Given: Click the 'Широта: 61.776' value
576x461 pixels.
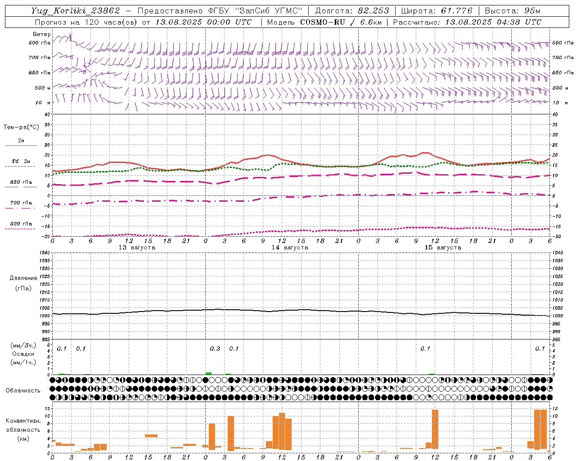Looking at the screenshot, I should (436, 11).
